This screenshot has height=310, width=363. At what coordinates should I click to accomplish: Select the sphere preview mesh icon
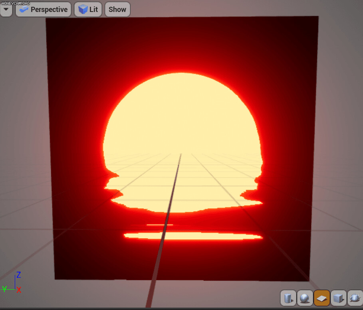305,298
